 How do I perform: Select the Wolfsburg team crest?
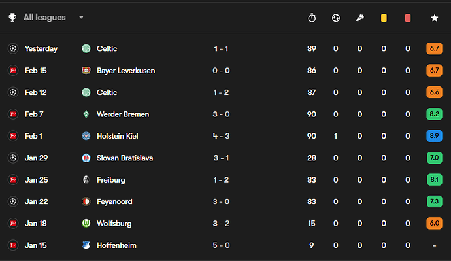[x=86, y=223]
